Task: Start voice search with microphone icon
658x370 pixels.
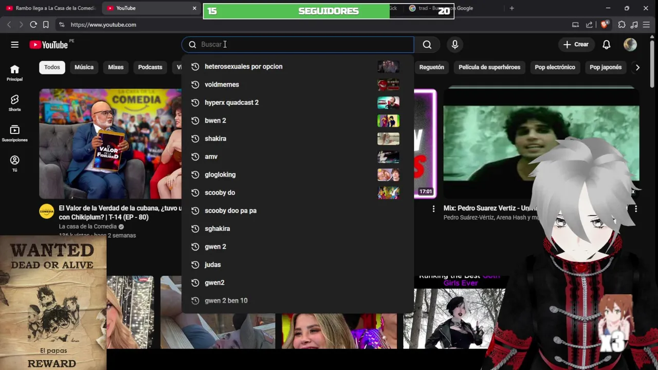Action: [454, 45]
